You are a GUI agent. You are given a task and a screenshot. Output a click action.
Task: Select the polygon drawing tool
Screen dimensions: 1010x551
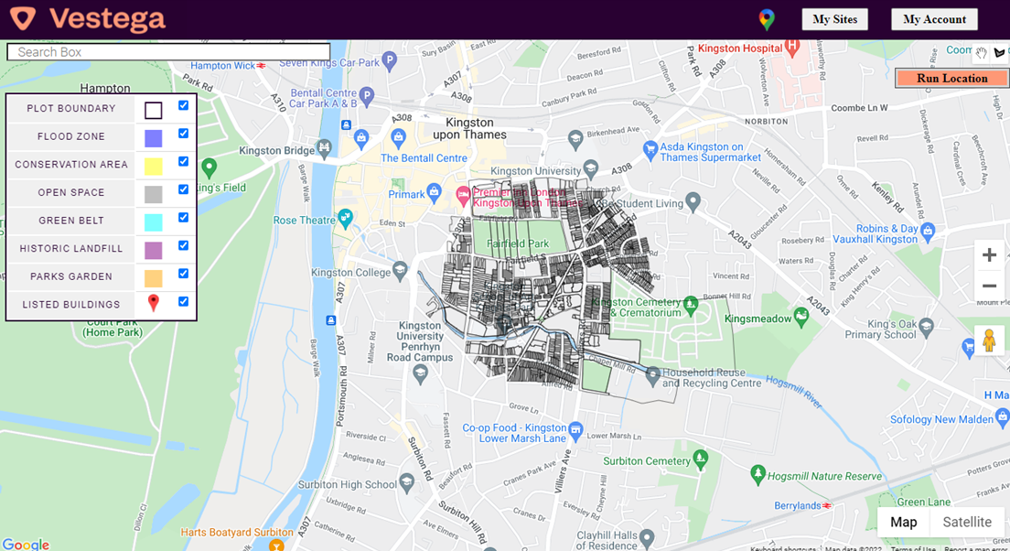[x=1000, y=53]
